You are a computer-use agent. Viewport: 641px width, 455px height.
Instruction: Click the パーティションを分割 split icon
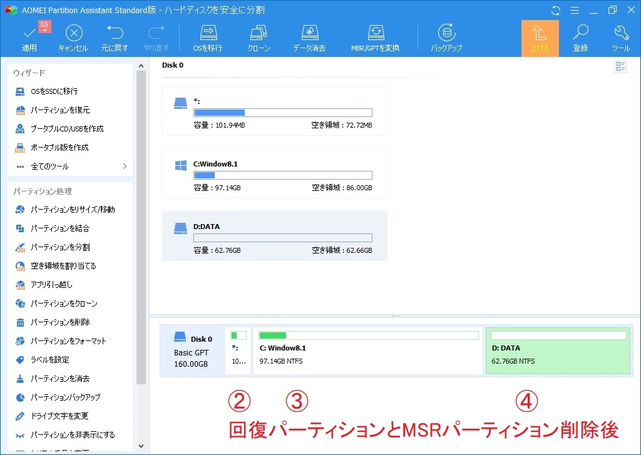[20, 247]
